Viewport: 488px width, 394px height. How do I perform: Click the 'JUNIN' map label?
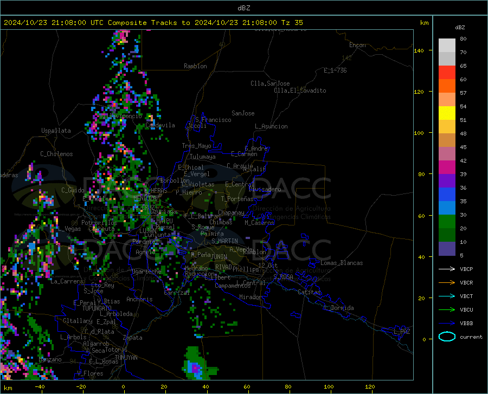[219, 257]
